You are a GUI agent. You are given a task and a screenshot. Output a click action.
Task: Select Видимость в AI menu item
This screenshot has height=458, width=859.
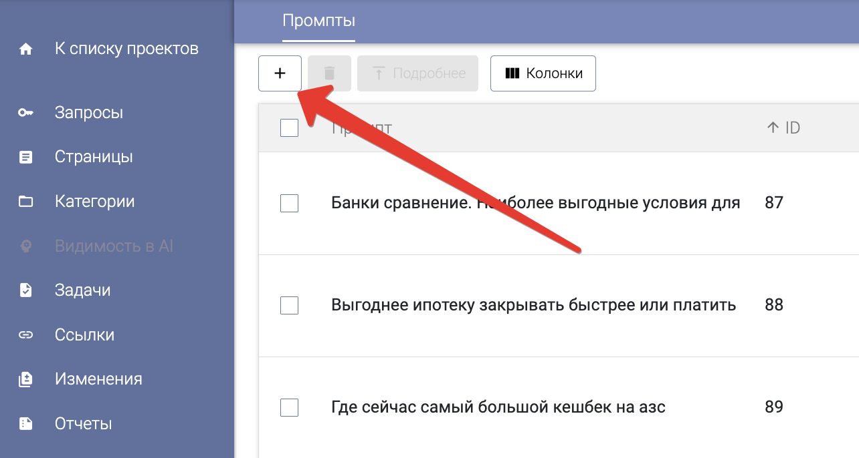click(114, 246)
